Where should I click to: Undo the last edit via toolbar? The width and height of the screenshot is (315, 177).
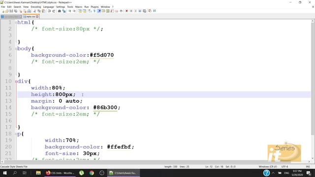[x=49, y=11]
